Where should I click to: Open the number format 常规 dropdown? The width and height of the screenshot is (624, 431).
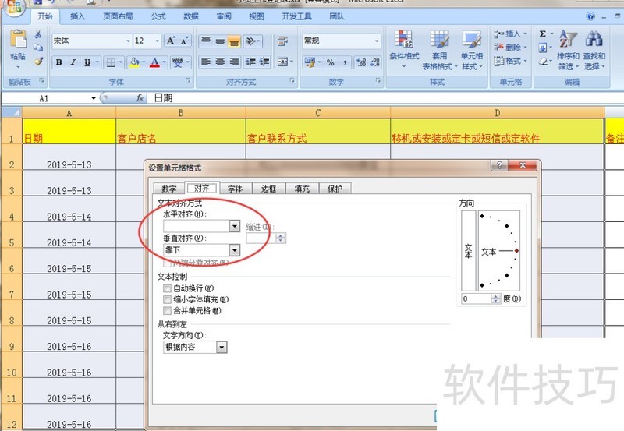point(377,41)
